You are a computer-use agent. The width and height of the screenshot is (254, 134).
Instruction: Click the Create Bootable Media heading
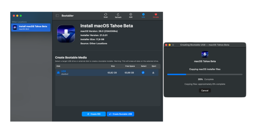(71, 58)
